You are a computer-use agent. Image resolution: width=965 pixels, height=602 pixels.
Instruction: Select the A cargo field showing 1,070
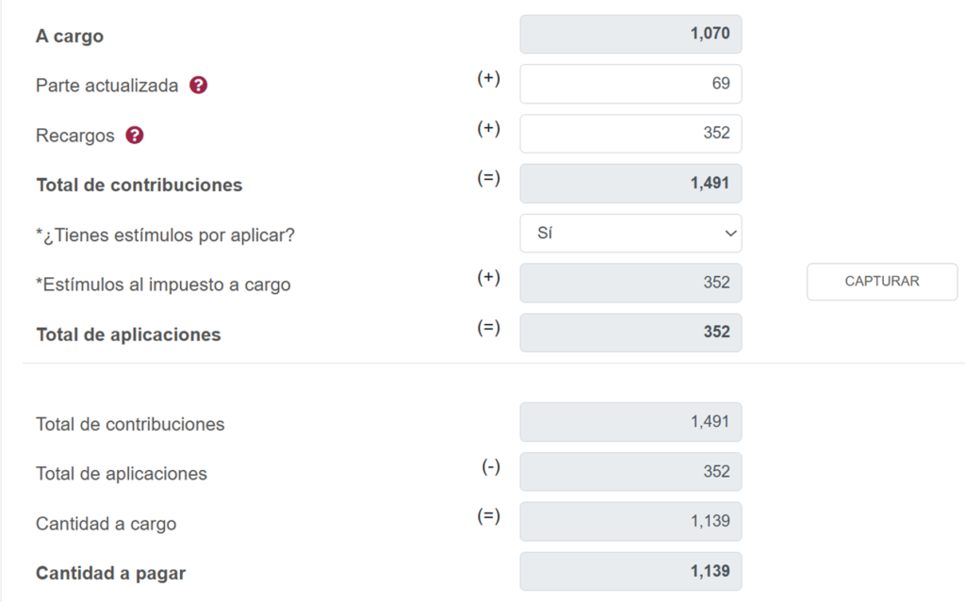pos(630,35)
